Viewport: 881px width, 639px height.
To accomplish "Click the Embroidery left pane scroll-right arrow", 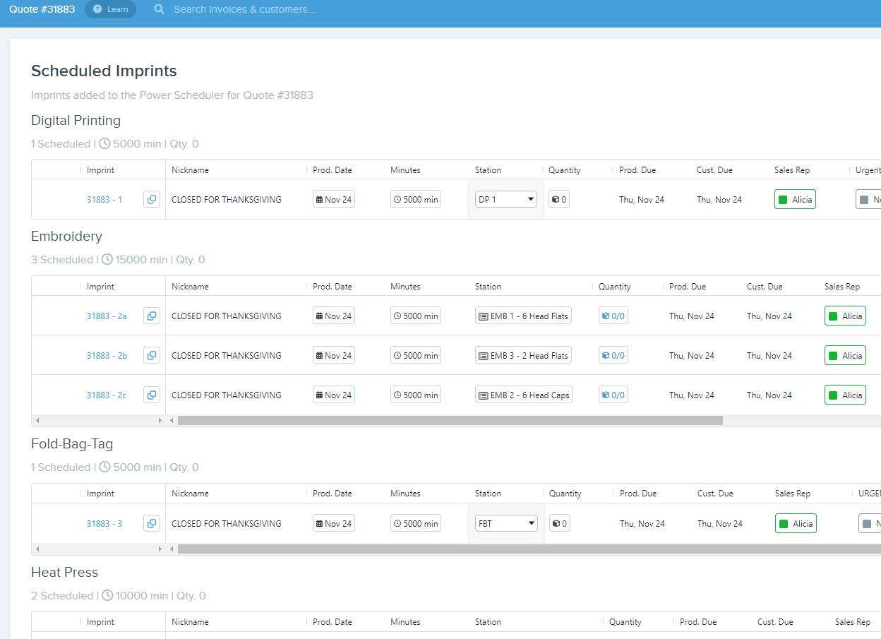I will point(160,420).
